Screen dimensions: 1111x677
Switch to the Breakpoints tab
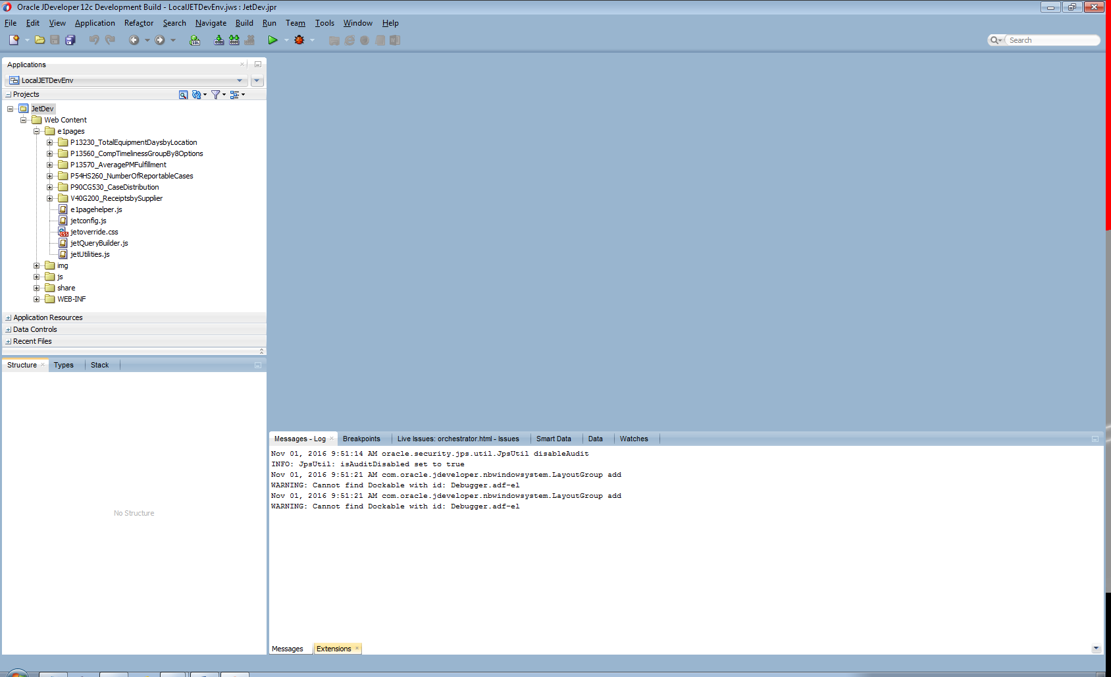pyautogui.click(x=363, y=439)
